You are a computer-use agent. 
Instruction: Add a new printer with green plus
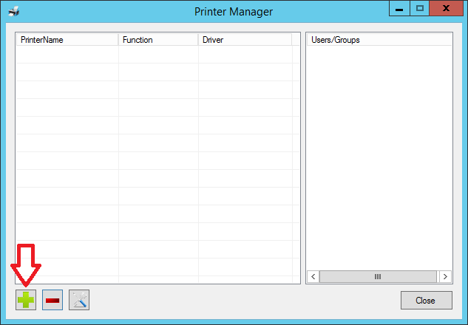pos(26,300)
